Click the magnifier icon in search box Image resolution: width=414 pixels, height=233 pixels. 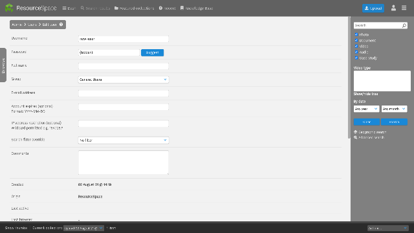pos(404,25)
